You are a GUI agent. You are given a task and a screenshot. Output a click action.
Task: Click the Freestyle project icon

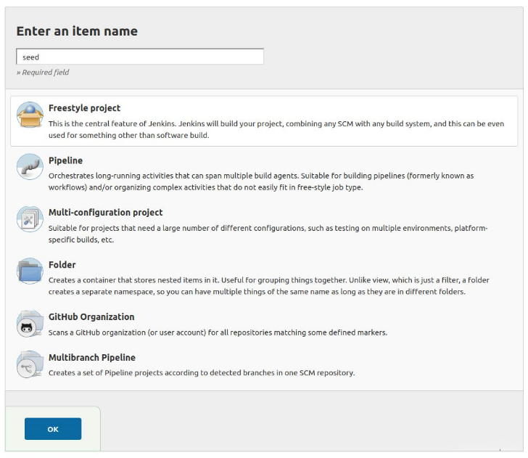pos(30,115)
